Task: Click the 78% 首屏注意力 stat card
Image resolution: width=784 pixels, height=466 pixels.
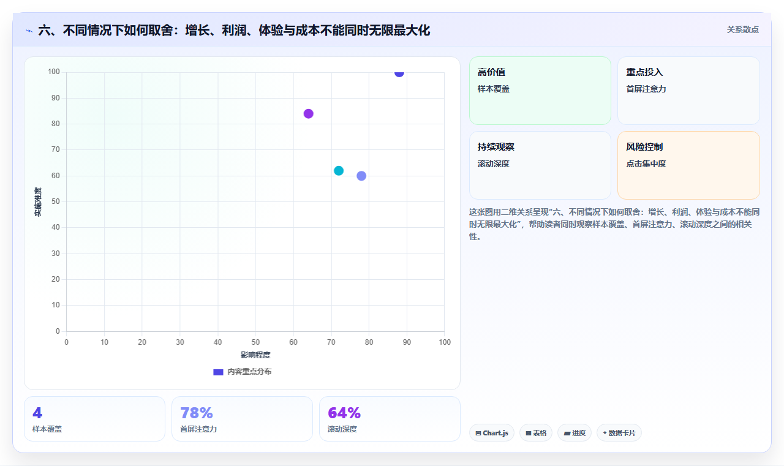Action: pyautogui.click(x=242, y=419)
